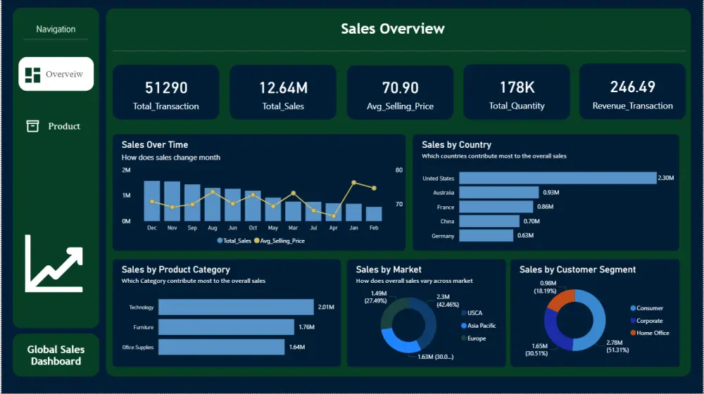The width and height of the screenshot is (704, 394).
Task: Click the Jan point on Avg_Selling_Price line
Action: [354, 183]
